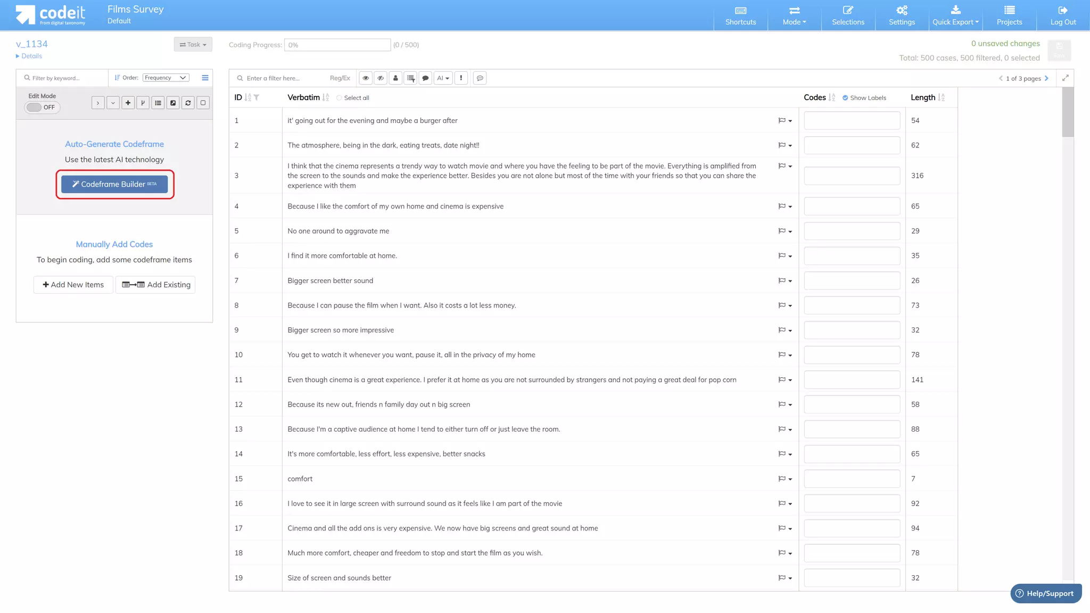Viewport: 1090px width, 613px height.
Task: Click the Codes input for verbatim 1
Action: click(x=852, y=121)
